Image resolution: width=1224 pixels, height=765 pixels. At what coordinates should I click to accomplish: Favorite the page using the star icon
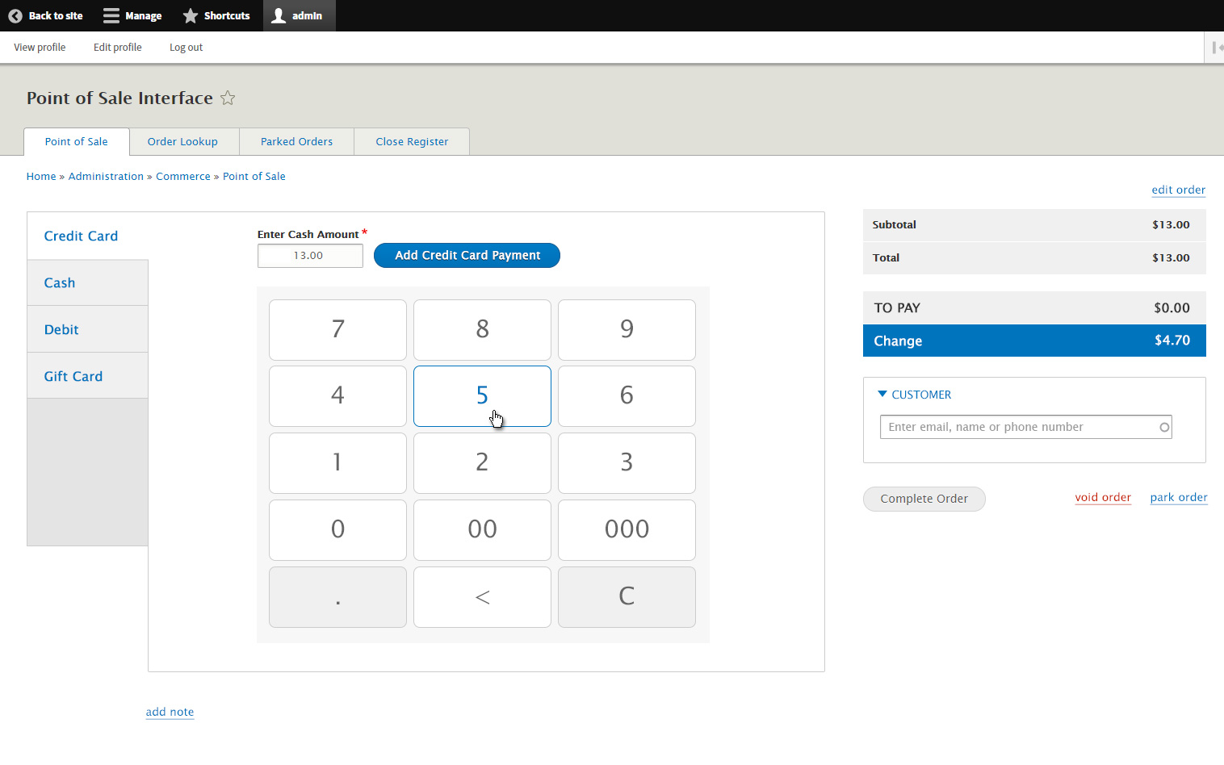click(x=228, y=98)
